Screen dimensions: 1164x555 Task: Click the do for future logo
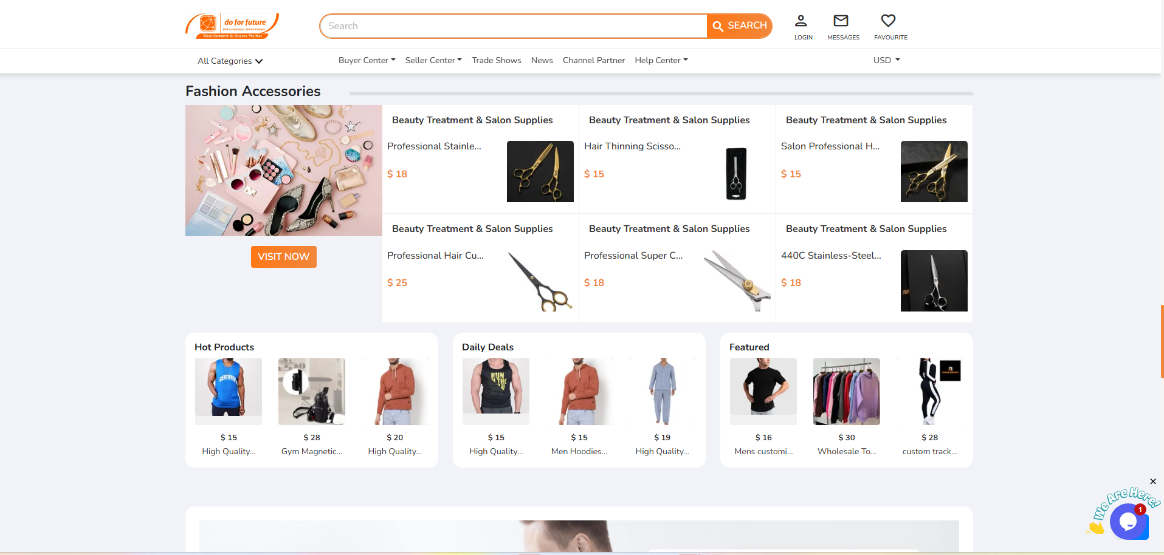point(232,26)
